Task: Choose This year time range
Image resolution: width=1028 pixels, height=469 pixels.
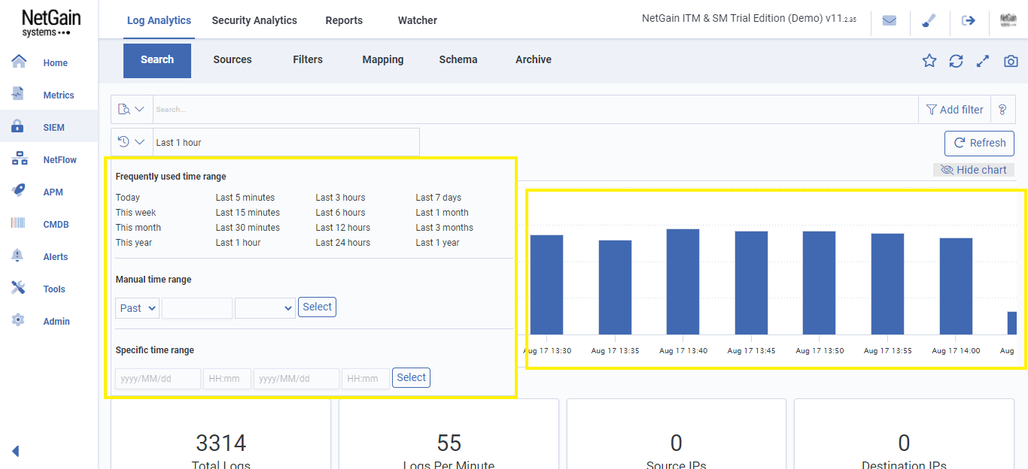Action: tap(134, 243)
